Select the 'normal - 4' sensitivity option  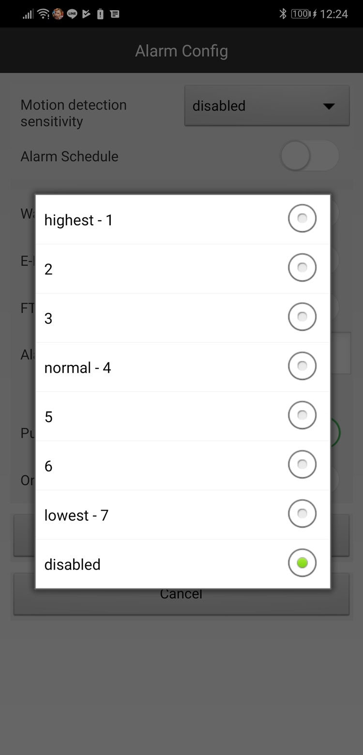click(302, 366)
